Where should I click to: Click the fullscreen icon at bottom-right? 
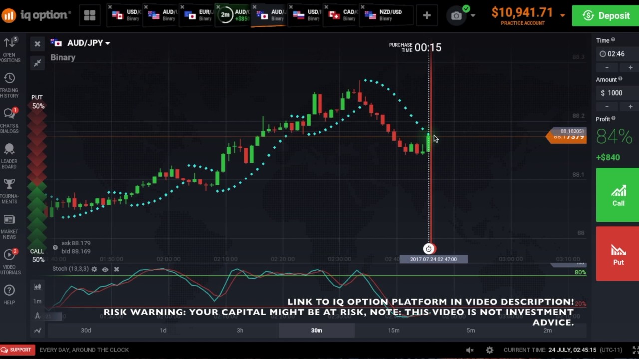point(635,350)
